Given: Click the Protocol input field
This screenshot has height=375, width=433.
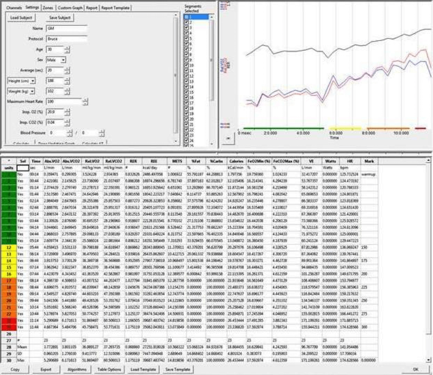Looking at the screenshot, I should 67,39.
